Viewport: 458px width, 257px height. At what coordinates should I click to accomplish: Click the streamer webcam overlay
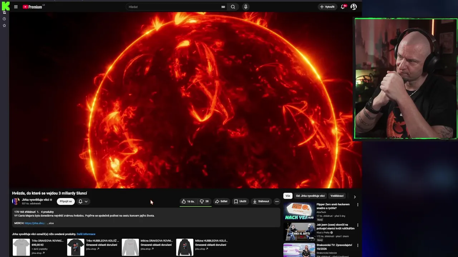(x=406, y=79)
